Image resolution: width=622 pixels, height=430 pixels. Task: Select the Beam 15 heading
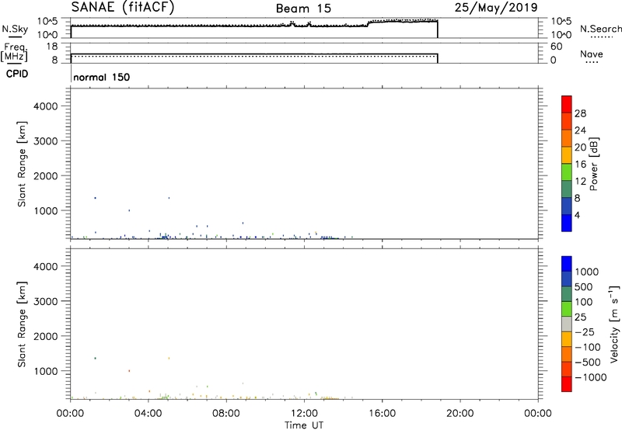point(303,9)
